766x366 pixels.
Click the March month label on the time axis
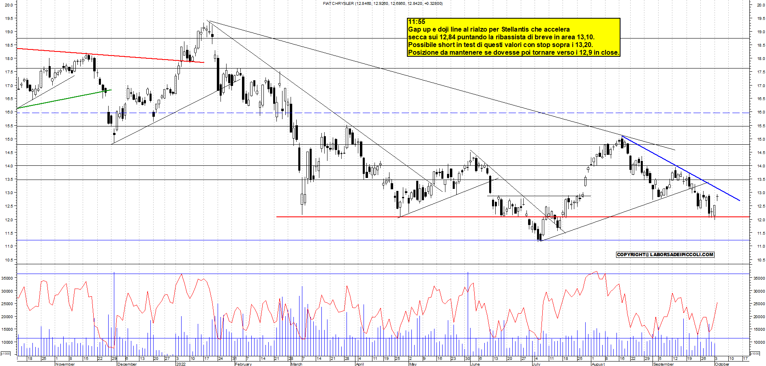click(x=297, y=364)
